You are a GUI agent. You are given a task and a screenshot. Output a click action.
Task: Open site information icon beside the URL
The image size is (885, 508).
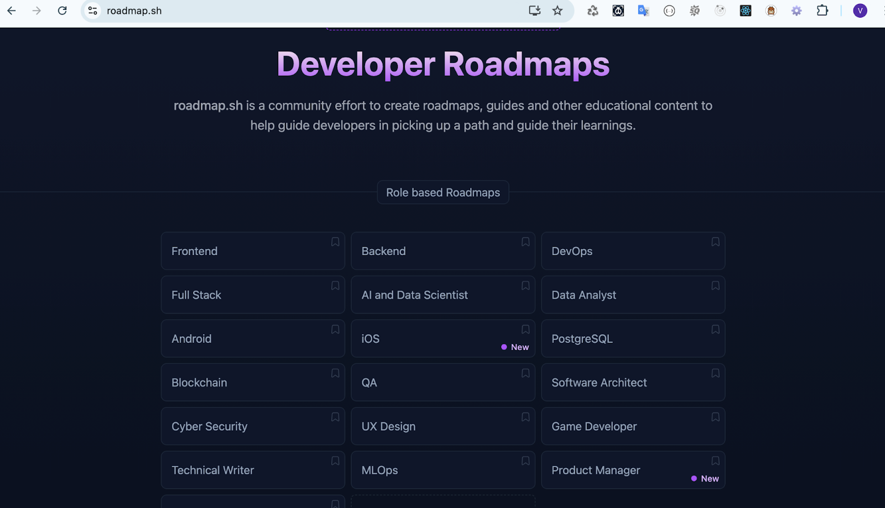[x=93, y=10]
